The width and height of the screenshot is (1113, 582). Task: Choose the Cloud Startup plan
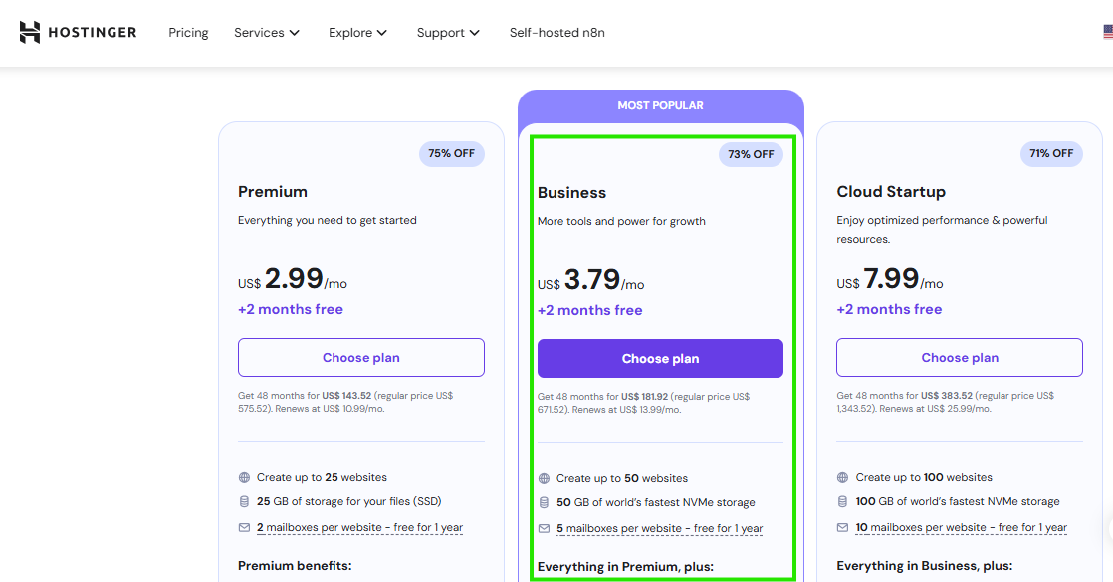tap(959, 358)
